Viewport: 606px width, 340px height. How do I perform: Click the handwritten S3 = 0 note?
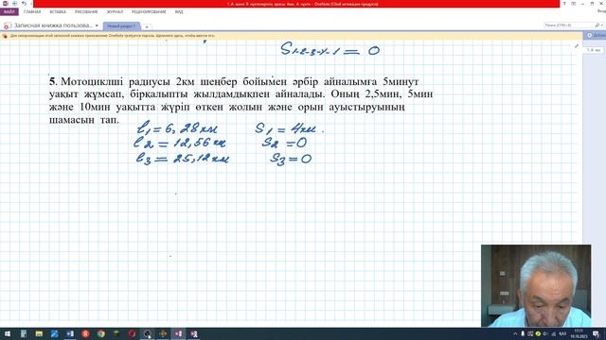click(291, 159)
